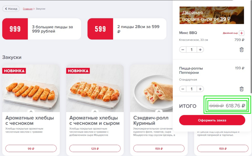Add Сэндвич-ролл Куриный for 159 ₽
This screenshot has height=156, width=252.
159,148
